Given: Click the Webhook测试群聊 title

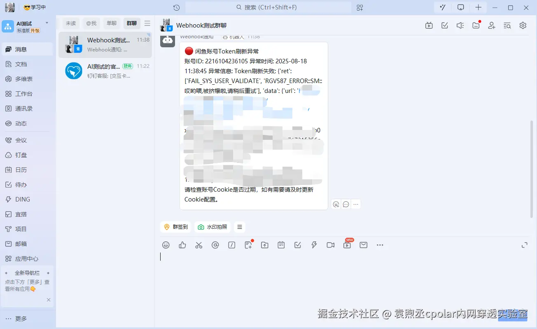Looking at the screenshot, I should pyautogui.click(x=201, y=25).
